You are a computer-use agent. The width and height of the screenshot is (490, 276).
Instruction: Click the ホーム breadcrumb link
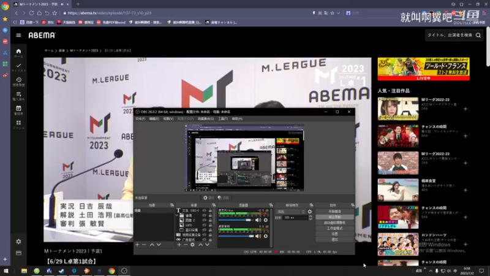49,50
